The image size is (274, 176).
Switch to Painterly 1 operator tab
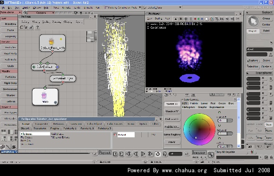click(70, 128)
